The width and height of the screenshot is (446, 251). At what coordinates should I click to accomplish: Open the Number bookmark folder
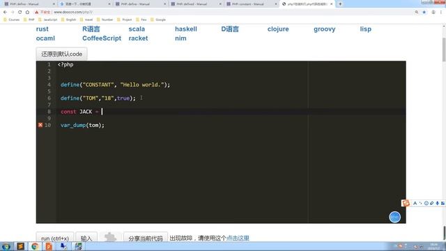(105, 20)
